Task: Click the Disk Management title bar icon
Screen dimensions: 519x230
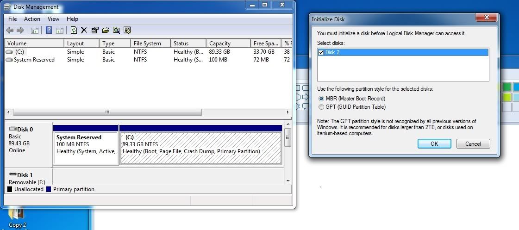Action: (x=7, y=6)
